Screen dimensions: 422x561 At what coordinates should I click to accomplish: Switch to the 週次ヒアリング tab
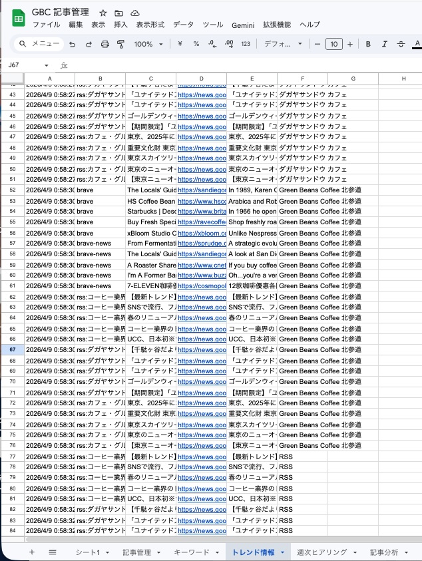[x=321, y=552]
